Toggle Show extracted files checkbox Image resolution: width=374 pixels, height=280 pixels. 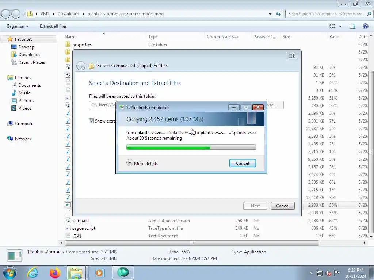tap(91, 121)
